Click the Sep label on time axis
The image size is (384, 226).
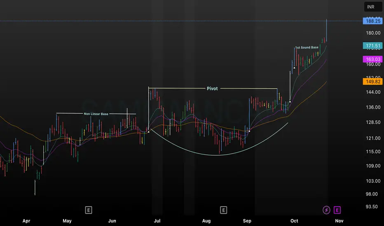[247, 221]
